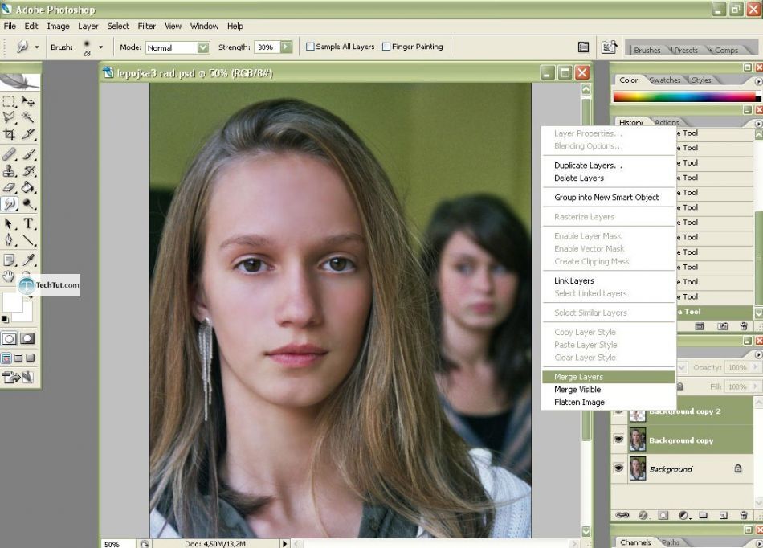This screenshot has height=548, width=763.
Task: Switch to Standard edit mode
Action: pyautogui.click(x=10, y=339)
